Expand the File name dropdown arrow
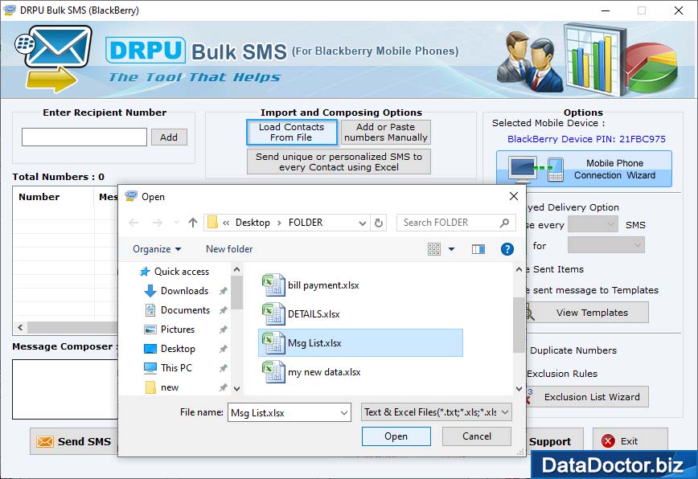This screenshot has width=698, height=479. (x=343, y=413)
